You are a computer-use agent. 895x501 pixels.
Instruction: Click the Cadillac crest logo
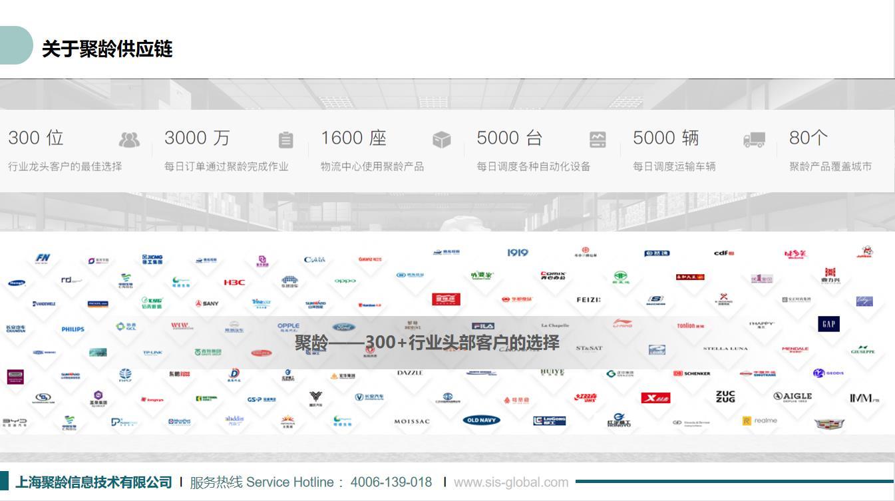[830, 423]
